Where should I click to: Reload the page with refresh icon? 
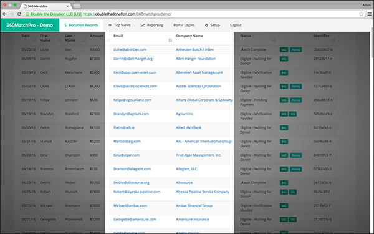coord(19,14)
